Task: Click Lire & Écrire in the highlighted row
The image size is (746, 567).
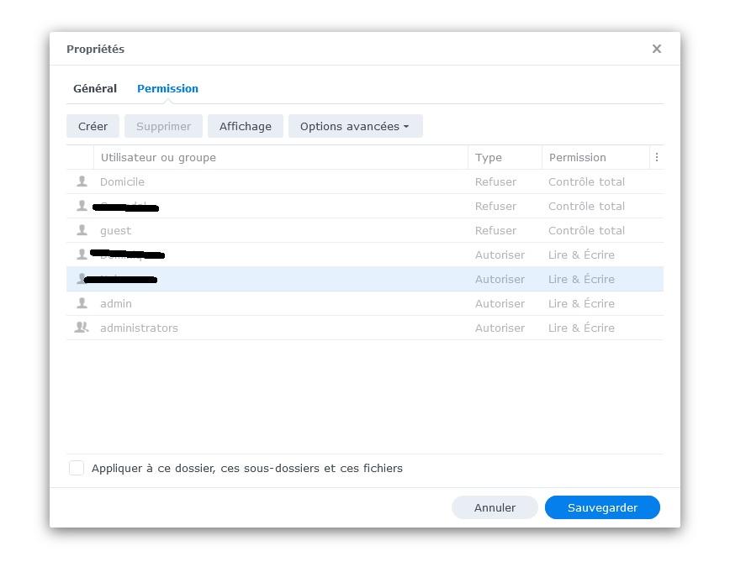Action: point(581,279)
